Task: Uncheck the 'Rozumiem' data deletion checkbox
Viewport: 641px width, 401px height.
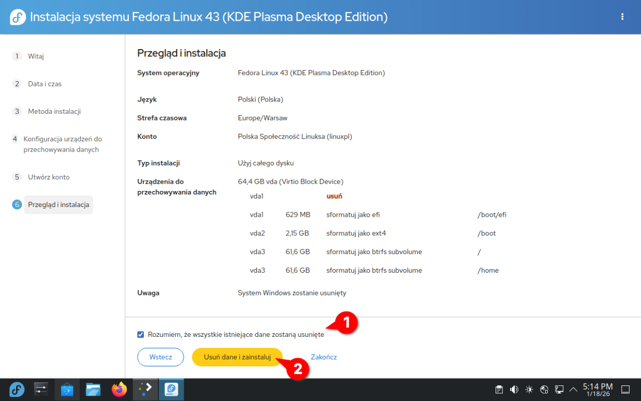Action: (141, 335)
